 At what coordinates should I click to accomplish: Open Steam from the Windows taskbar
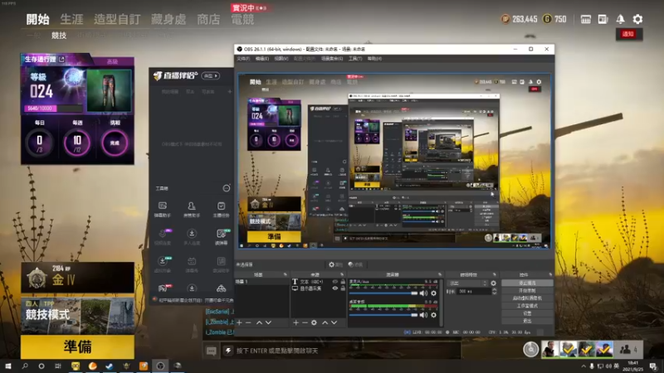click(110, 366)
